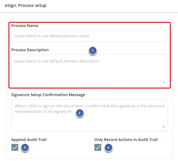Click the checkmark inside the Append Audit Trail box

(15, 147)
